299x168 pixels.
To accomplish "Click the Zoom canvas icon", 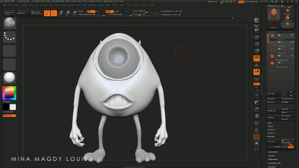I will 256,37.
